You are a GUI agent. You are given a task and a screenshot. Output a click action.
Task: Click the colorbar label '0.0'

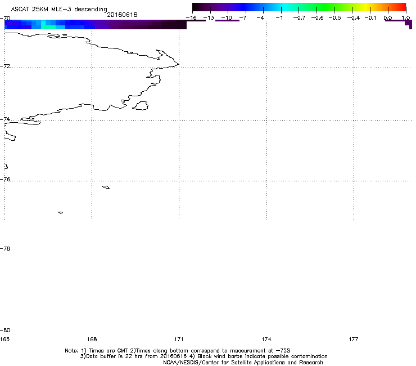point(388,18)
